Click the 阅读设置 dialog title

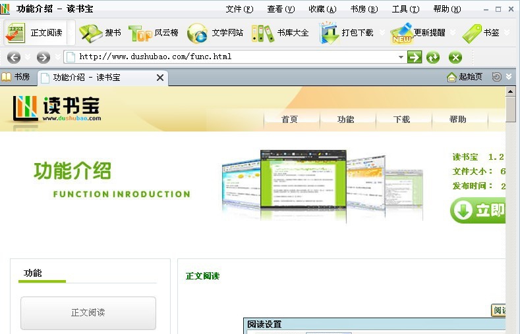(264, 324)
